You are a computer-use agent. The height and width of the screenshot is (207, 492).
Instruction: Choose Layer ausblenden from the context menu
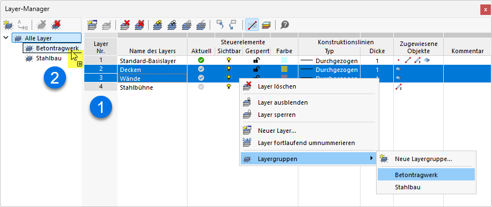click(309, 102)
